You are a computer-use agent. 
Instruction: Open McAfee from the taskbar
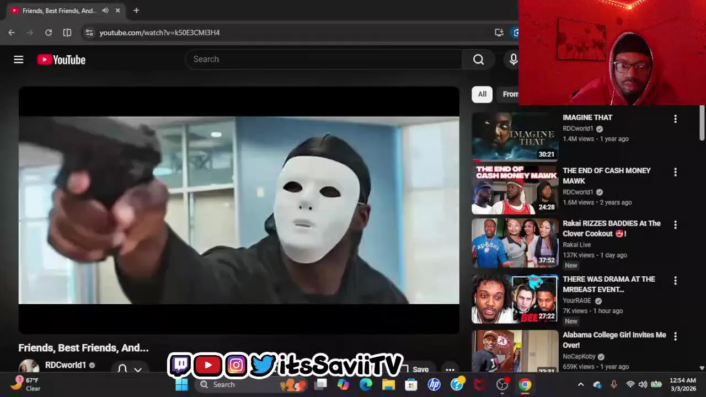pyautogui.click(x=480, y=384)
